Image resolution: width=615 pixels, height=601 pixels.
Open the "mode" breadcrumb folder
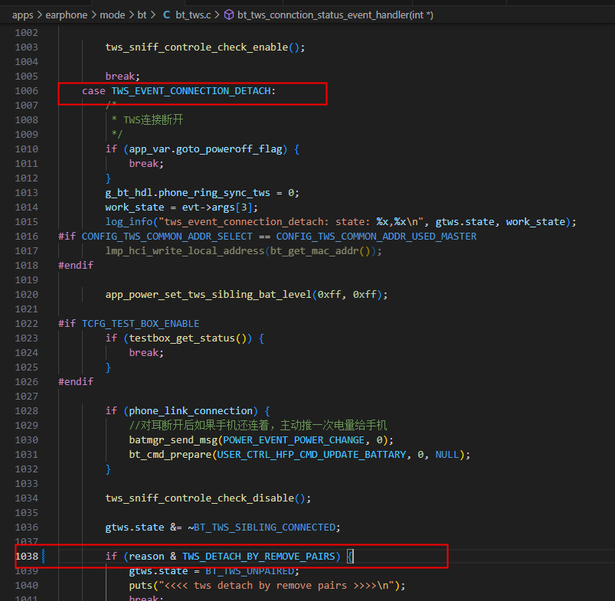[x=112, y=15]
